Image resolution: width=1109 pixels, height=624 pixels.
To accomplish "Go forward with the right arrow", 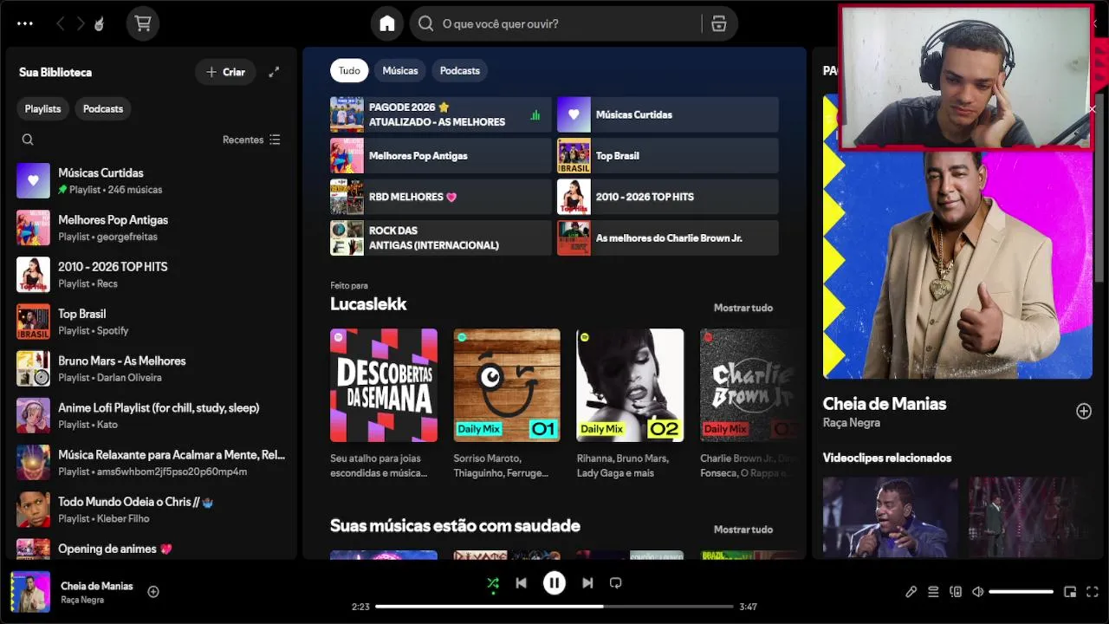I will (81, 24).
